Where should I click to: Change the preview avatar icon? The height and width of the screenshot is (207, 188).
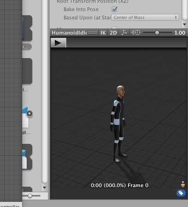pyautogui.click(x=183, y=184)
